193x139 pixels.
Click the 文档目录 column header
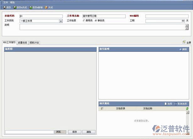pyautogui.click(x=121, y=109)
